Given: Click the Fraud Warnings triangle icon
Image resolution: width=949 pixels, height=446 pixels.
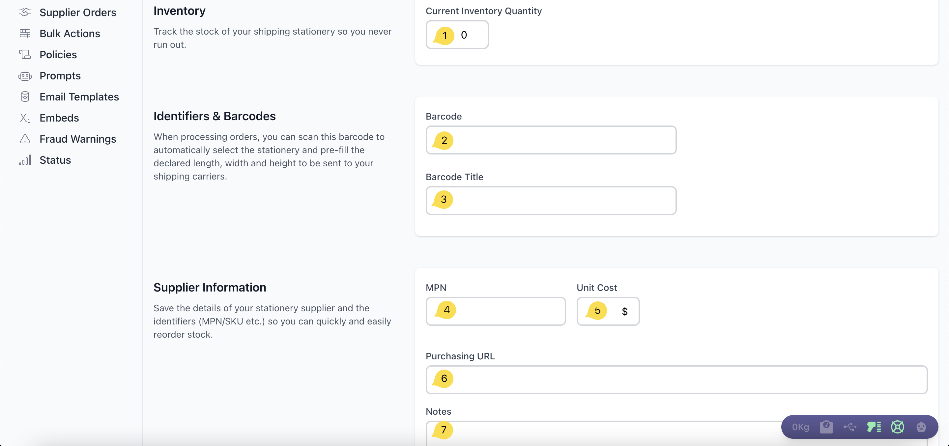Looking at the screenshot, I should coord(25,139).
